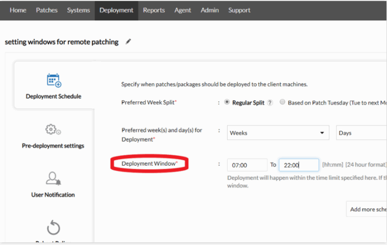Open the Days dropdown

(361, 133)
